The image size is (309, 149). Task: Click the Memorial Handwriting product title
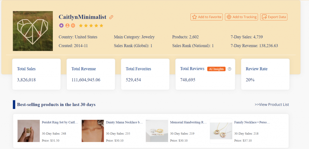(x=188, y=122)
